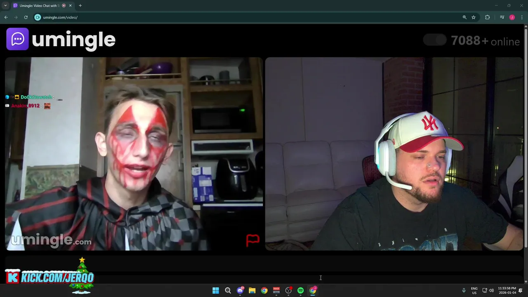Open the media controls icon in toolbar

point(502,17)
